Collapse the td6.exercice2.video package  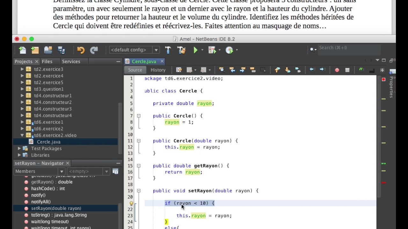(22, 135)
